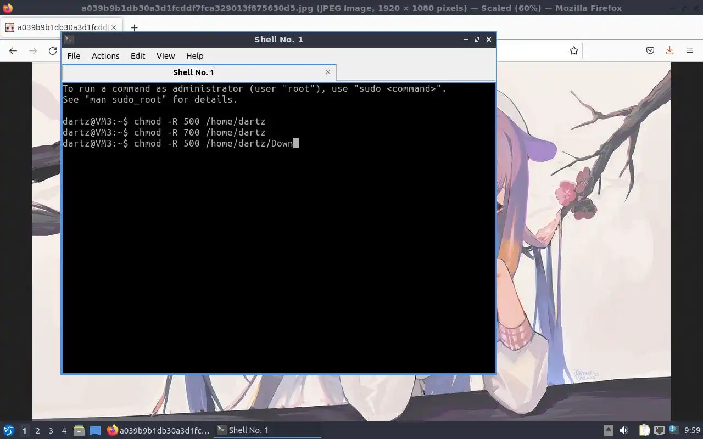This screenshot has height=439, width=703.
Task: Open the View menu
Action: click(165, 56)
